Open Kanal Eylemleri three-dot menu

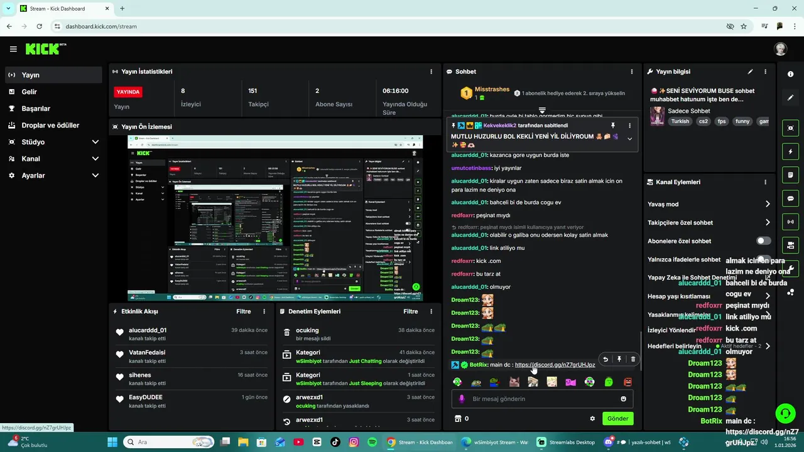pos(765,182)
